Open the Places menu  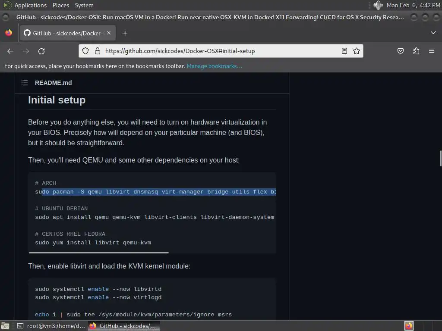[60, 5]
